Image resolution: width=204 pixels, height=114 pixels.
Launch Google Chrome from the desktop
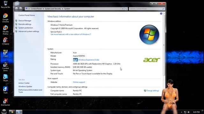pyautogui.click(x=5, y=18)
